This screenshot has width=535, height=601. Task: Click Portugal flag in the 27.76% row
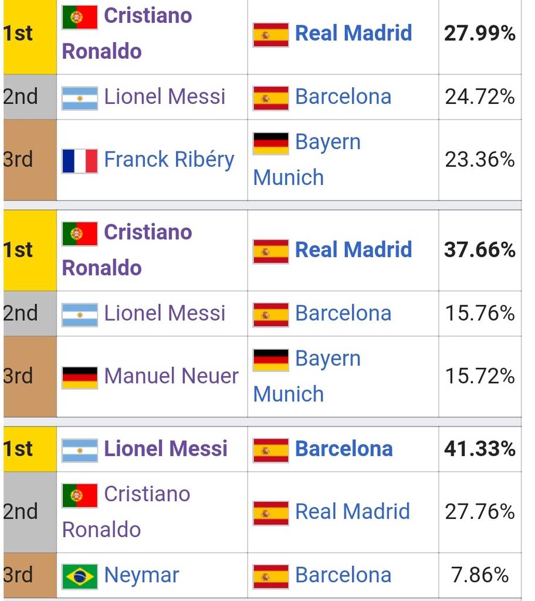pos(80,495)
